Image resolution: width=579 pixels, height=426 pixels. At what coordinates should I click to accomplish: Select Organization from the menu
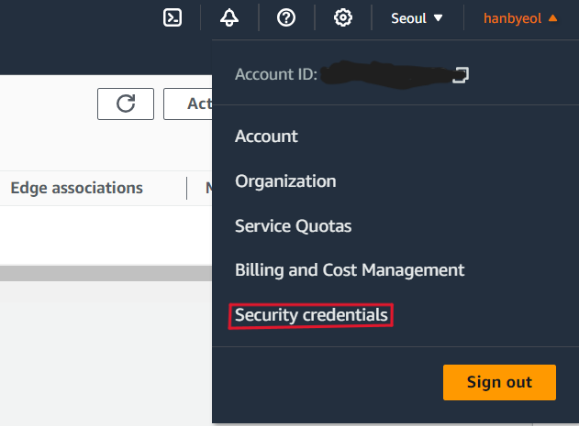pyautogui.click(x=285, y=181)
